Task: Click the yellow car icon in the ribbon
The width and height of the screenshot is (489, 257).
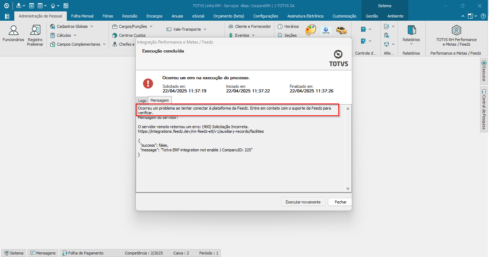Action: [341, 30]
